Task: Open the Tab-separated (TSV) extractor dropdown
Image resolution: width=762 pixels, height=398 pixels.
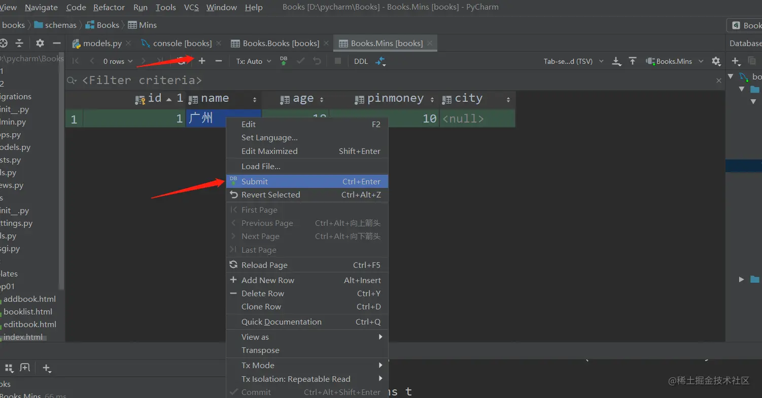Action: click(x=574, y=61)
